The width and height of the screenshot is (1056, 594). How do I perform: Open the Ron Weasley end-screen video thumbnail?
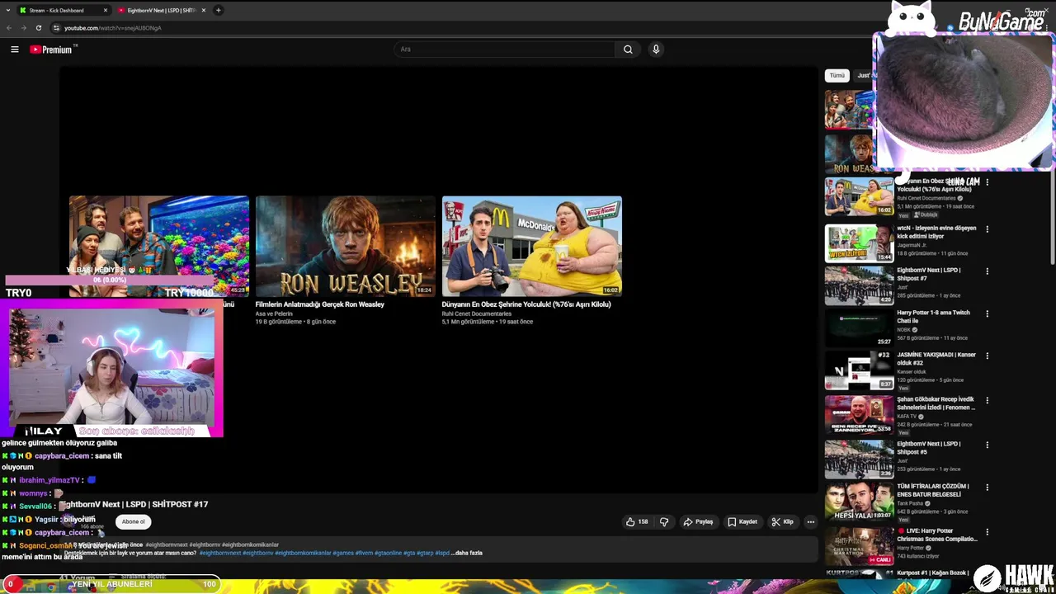[346, 246]
